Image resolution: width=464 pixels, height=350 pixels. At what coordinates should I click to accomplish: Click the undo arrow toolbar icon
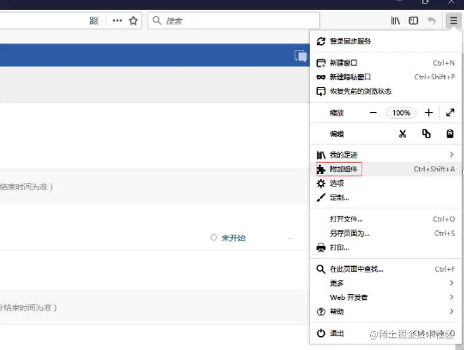pyautogui.click(x=431, y=20)
